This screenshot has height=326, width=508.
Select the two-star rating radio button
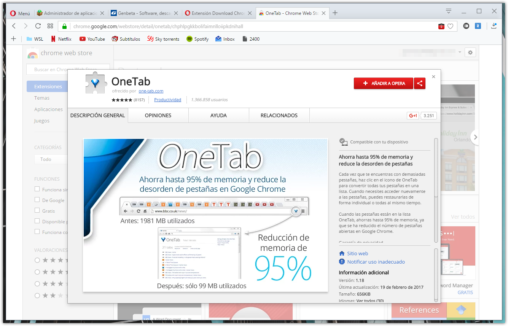37,296
